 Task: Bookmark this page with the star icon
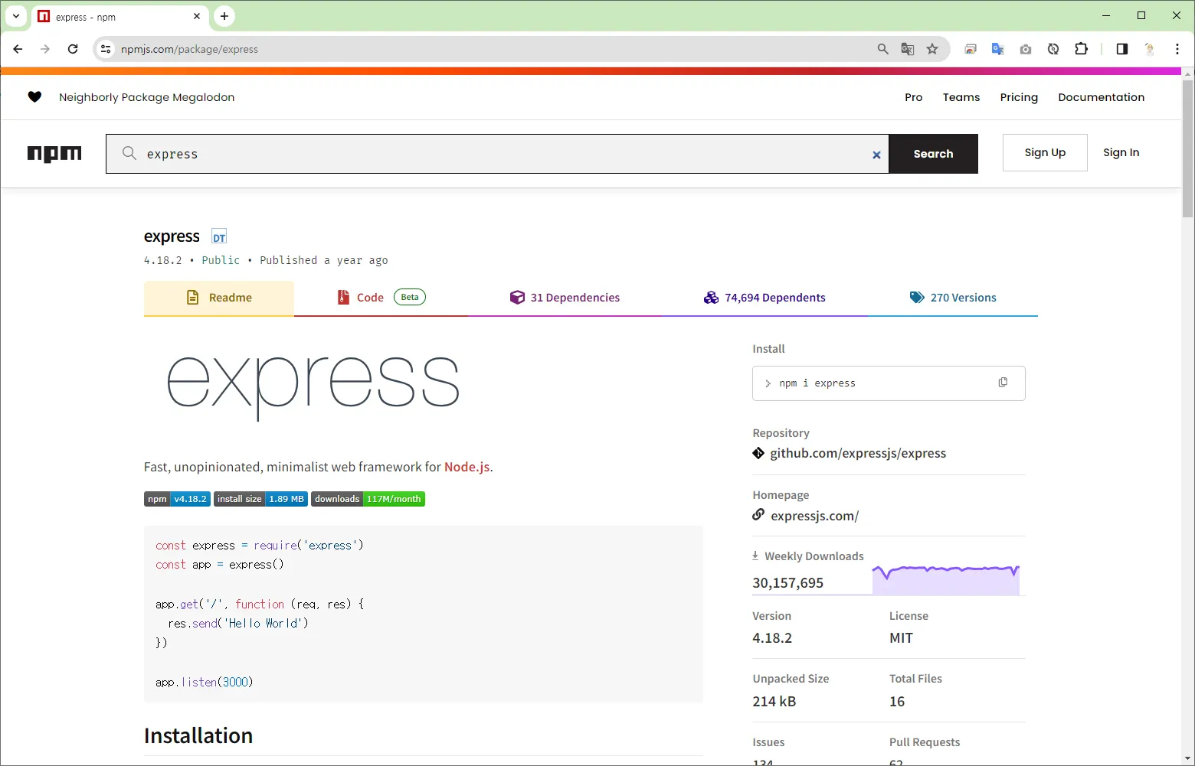(x=932, y=49)
